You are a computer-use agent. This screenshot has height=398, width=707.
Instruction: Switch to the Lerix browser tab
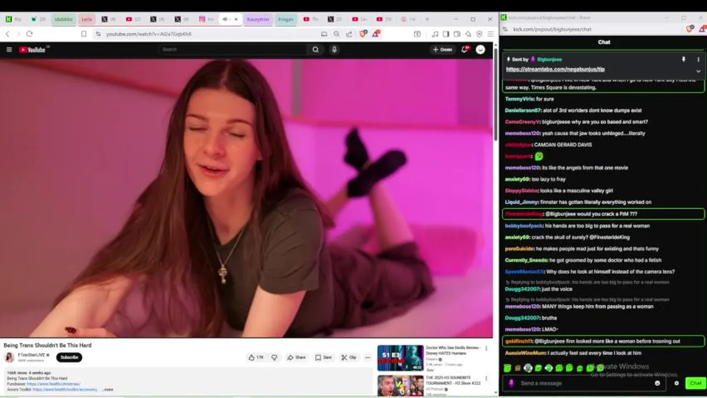tap(87, 19)
